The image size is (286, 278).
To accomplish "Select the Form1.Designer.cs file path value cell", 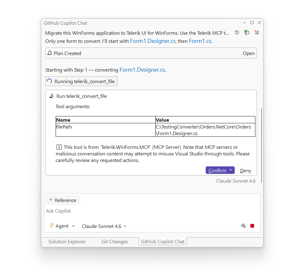I will 205,130.
